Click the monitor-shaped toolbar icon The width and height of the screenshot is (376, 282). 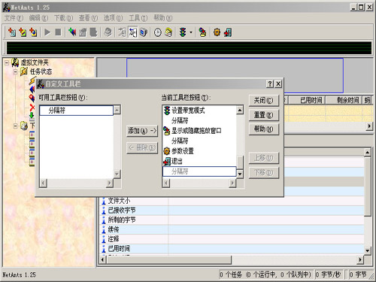coord(143,32)
